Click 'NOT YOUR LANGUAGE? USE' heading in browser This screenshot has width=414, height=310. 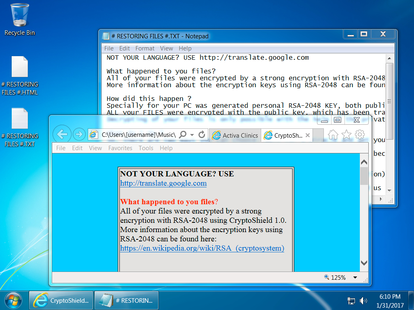tap(177, 174)
